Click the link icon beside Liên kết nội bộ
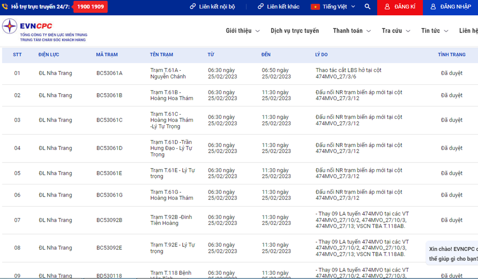The height and width of the screenshot is (279, 478). (x=193, y=7)
